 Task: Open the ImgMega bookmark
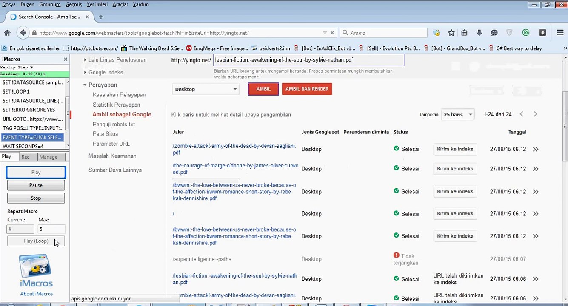click(x=217, y=48)
